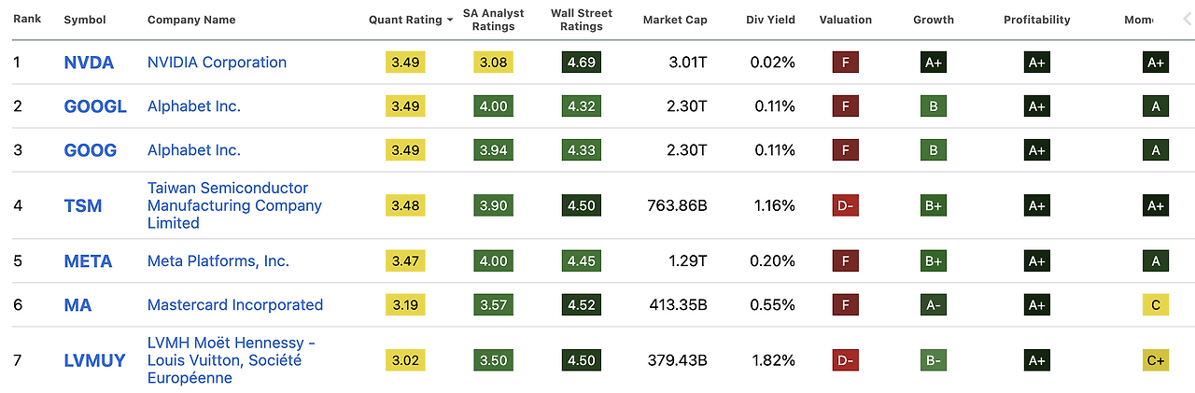
Task: Open the NVIDIA Corporation company name link
Action: tap(217, 63)
